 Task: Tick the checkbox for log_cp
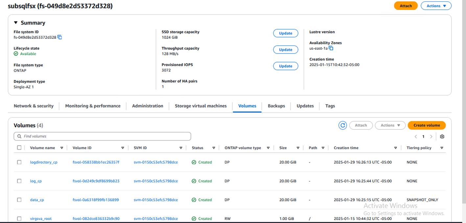tap(19, 181)
